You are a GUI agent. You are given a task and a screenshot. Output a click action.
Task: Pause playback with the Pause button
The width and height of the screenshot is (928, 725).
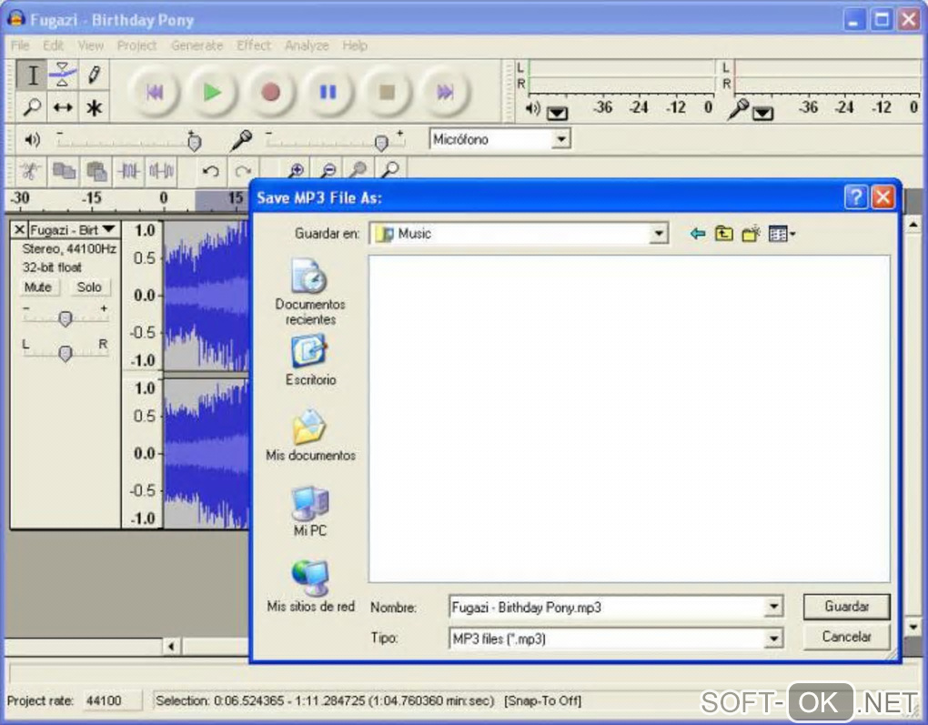click(x=328, y=92)
